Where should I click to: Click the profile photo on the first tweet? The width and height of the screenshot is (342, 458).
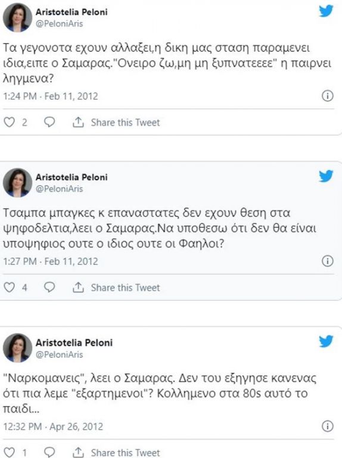17,17
